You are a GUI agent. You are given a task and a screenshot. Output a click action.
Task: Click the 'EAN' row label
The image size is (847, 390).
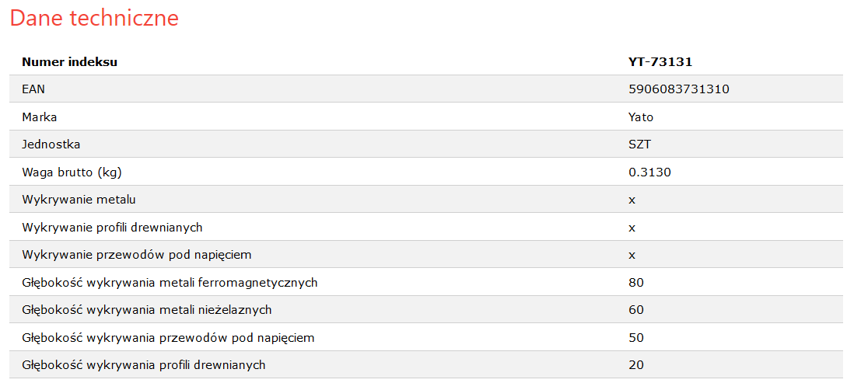tap(33, 89)
